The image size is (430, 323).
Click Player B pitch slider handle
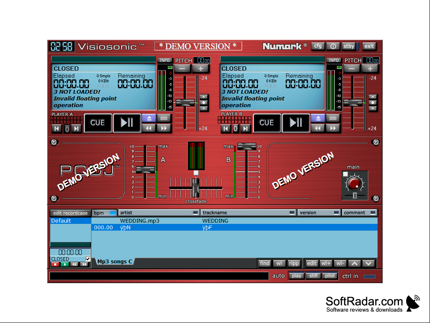tap(353, 103)
